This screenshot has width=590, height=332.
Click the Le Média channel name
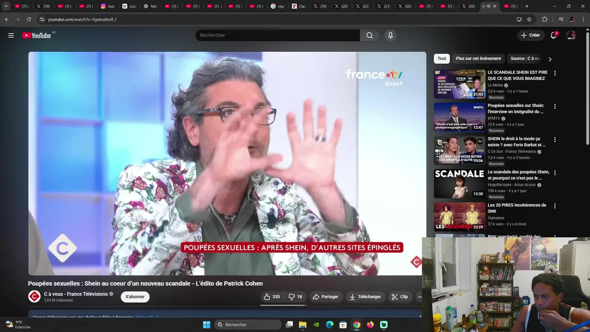[495, 85]
